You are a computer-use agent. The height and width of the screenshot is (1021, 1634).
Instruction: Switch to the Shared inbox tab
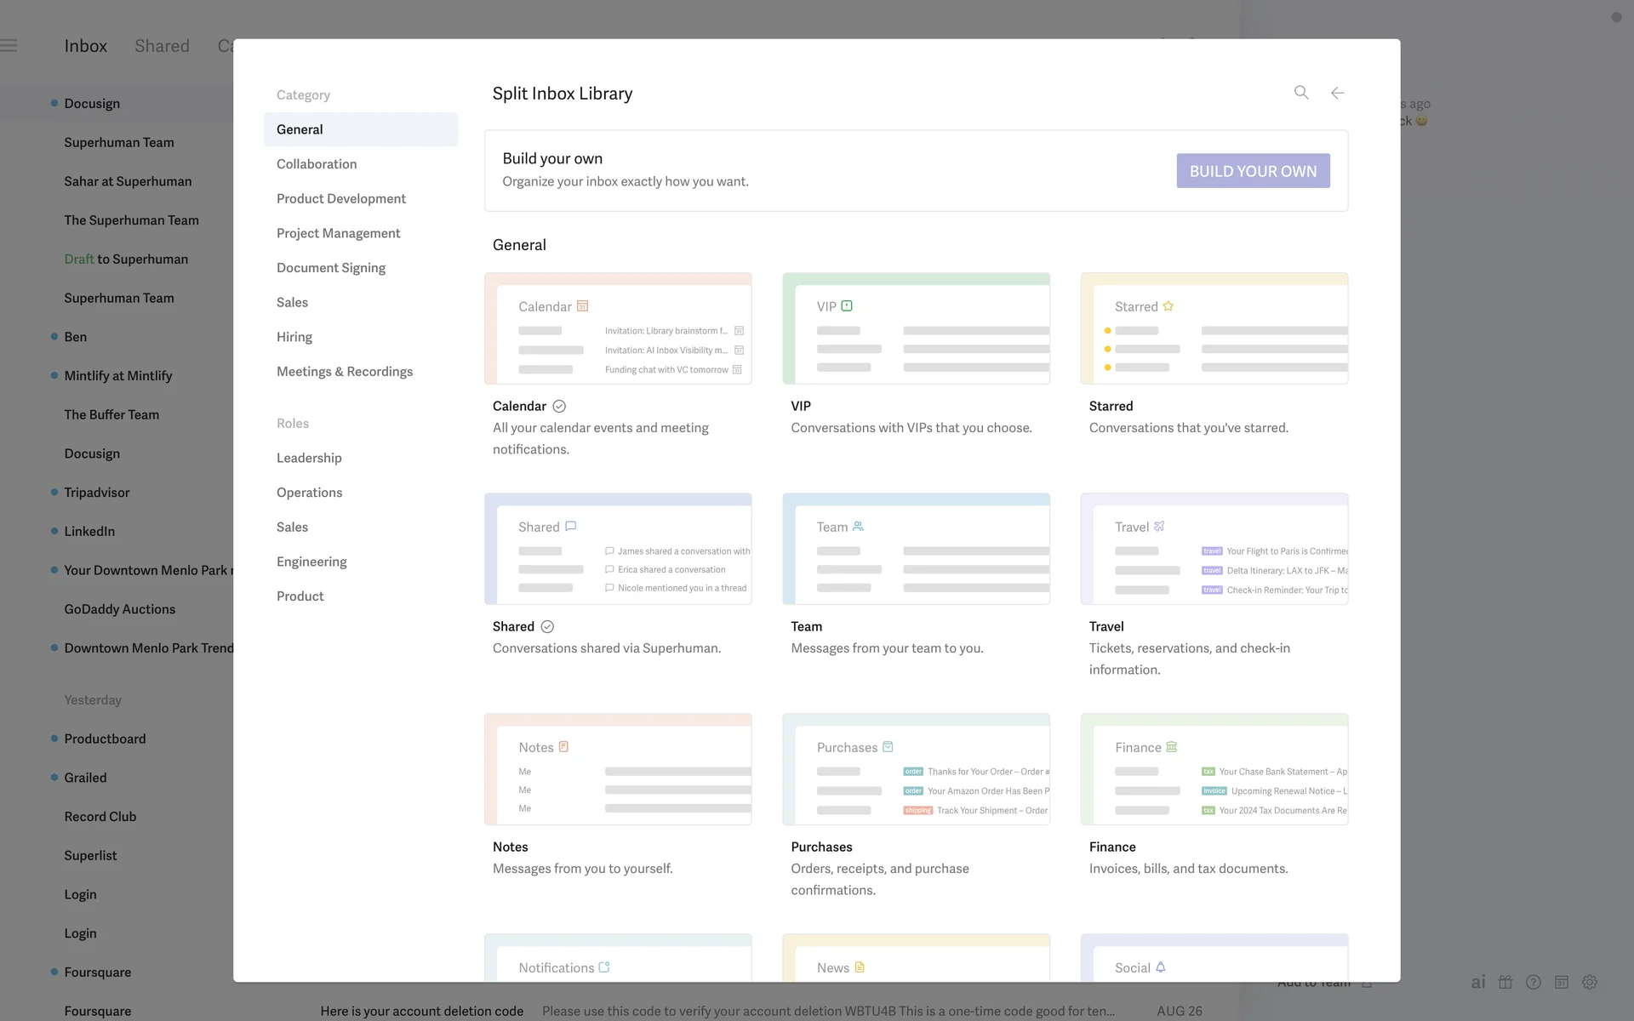(x=162, y=46)
